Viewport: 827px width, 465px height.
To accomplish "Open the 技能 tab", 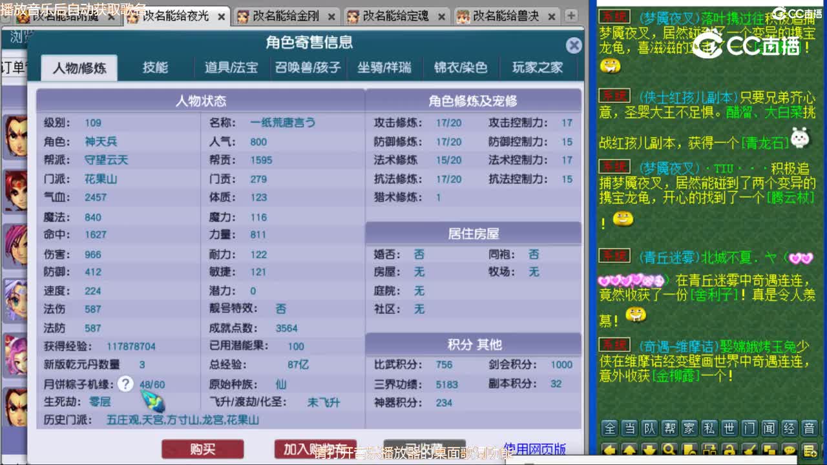I will point(155,67).
